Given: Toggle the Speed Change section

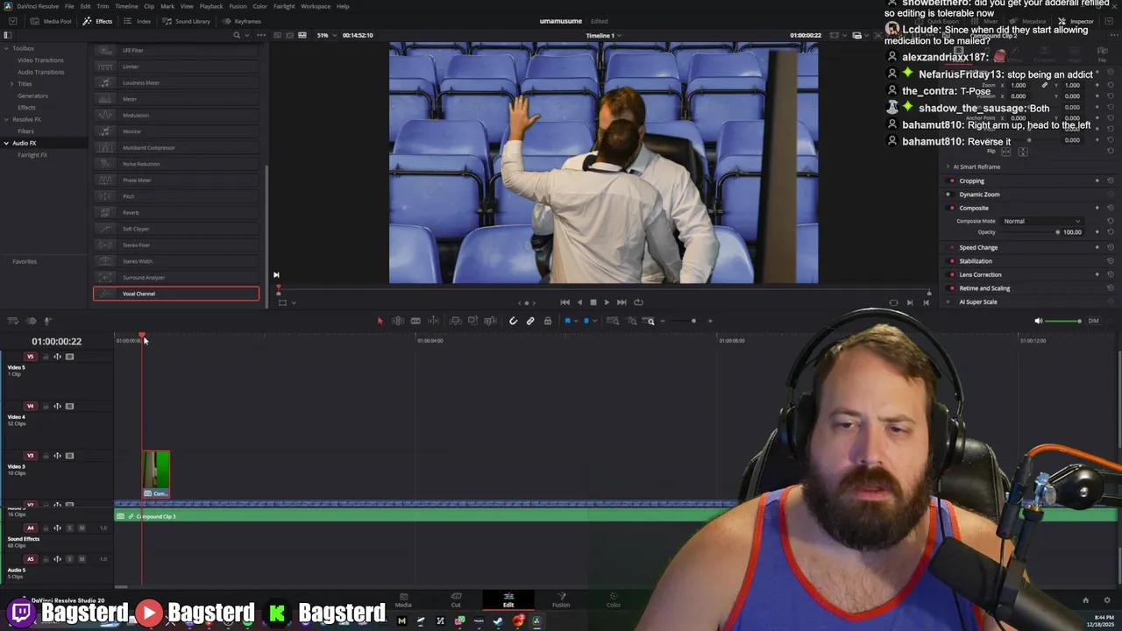Looking at the screenshot, I should (951, 248).
